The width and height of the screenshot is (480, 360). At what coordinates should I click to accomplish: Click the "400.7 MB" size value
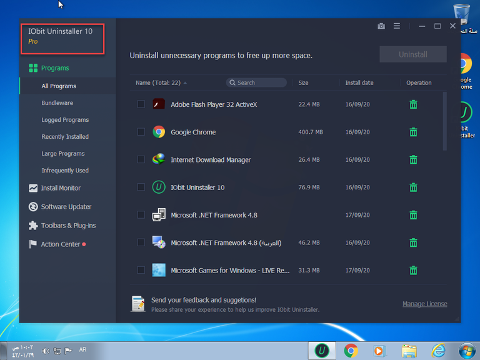pos(311,132)
